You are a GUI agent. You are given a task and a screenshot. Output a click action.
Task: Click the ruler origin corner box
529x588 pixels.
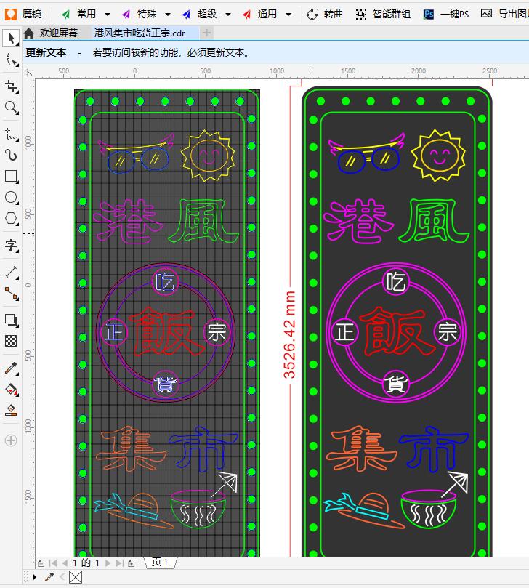click(x=29, y=73)
